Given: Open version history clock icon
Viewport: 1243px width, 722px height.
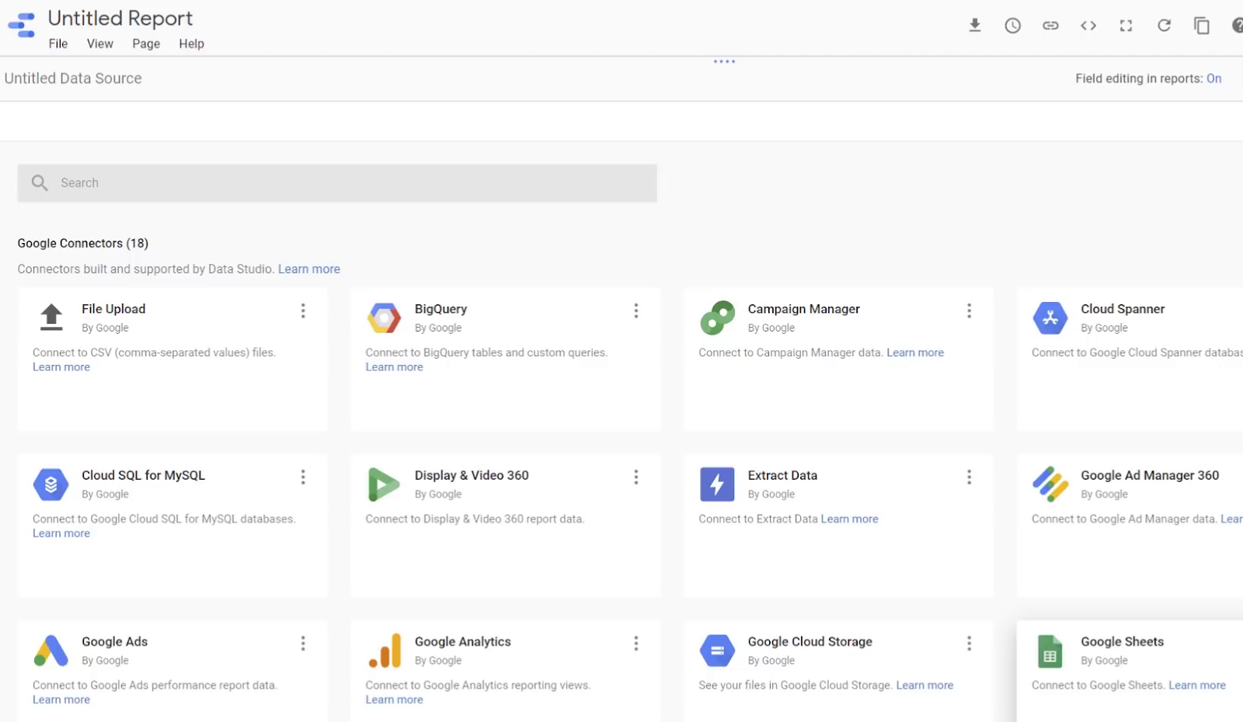Looking at the screenshot, I should pyautogui.click(x=1012, y=26).
